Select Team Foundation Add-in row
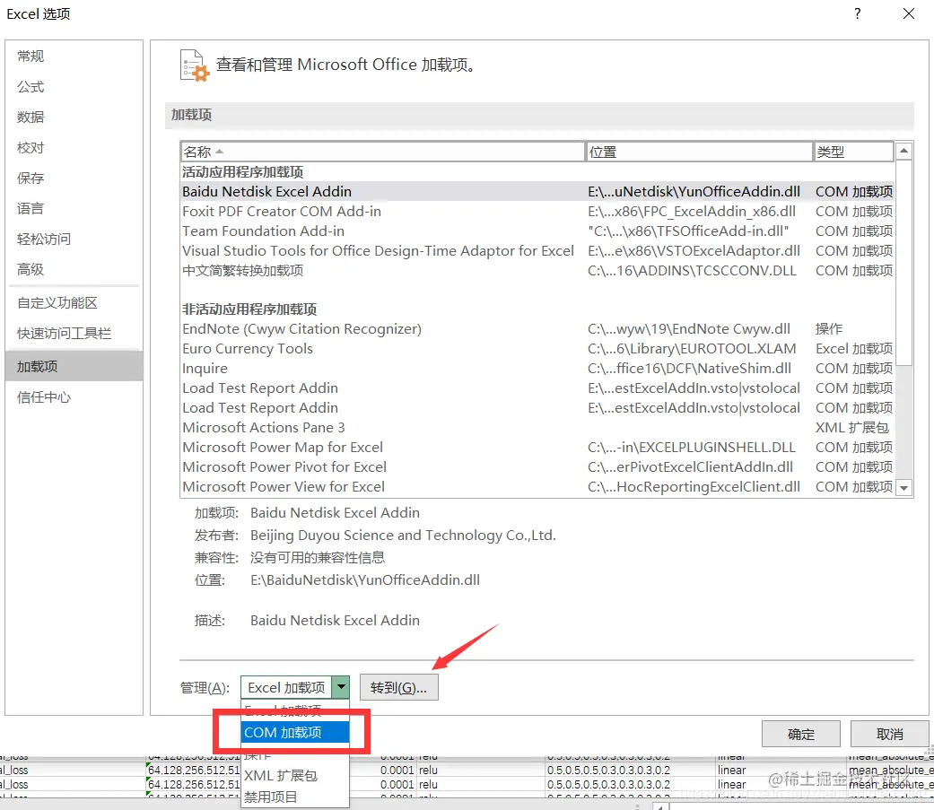Screen dimensions: 934x810 (537, 231)
